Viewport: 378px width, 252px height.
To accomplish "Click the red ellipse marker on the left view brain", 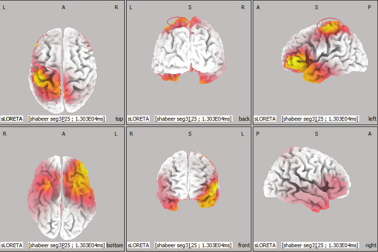I will [330, 25].
